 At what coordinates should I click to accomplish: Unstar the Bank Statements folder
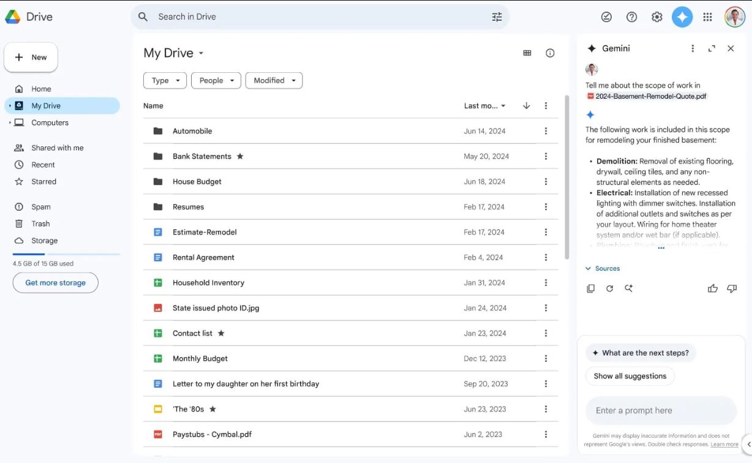pyautogui.click(x=240, y=156)
